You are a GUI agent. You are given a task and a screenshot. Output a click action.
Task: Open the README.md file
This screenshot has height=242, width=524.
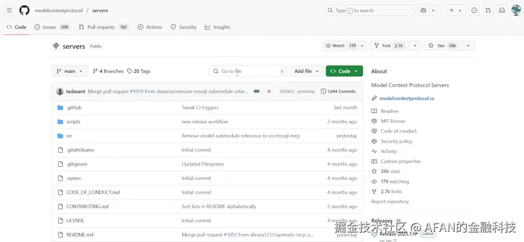(x=80, y=235)
